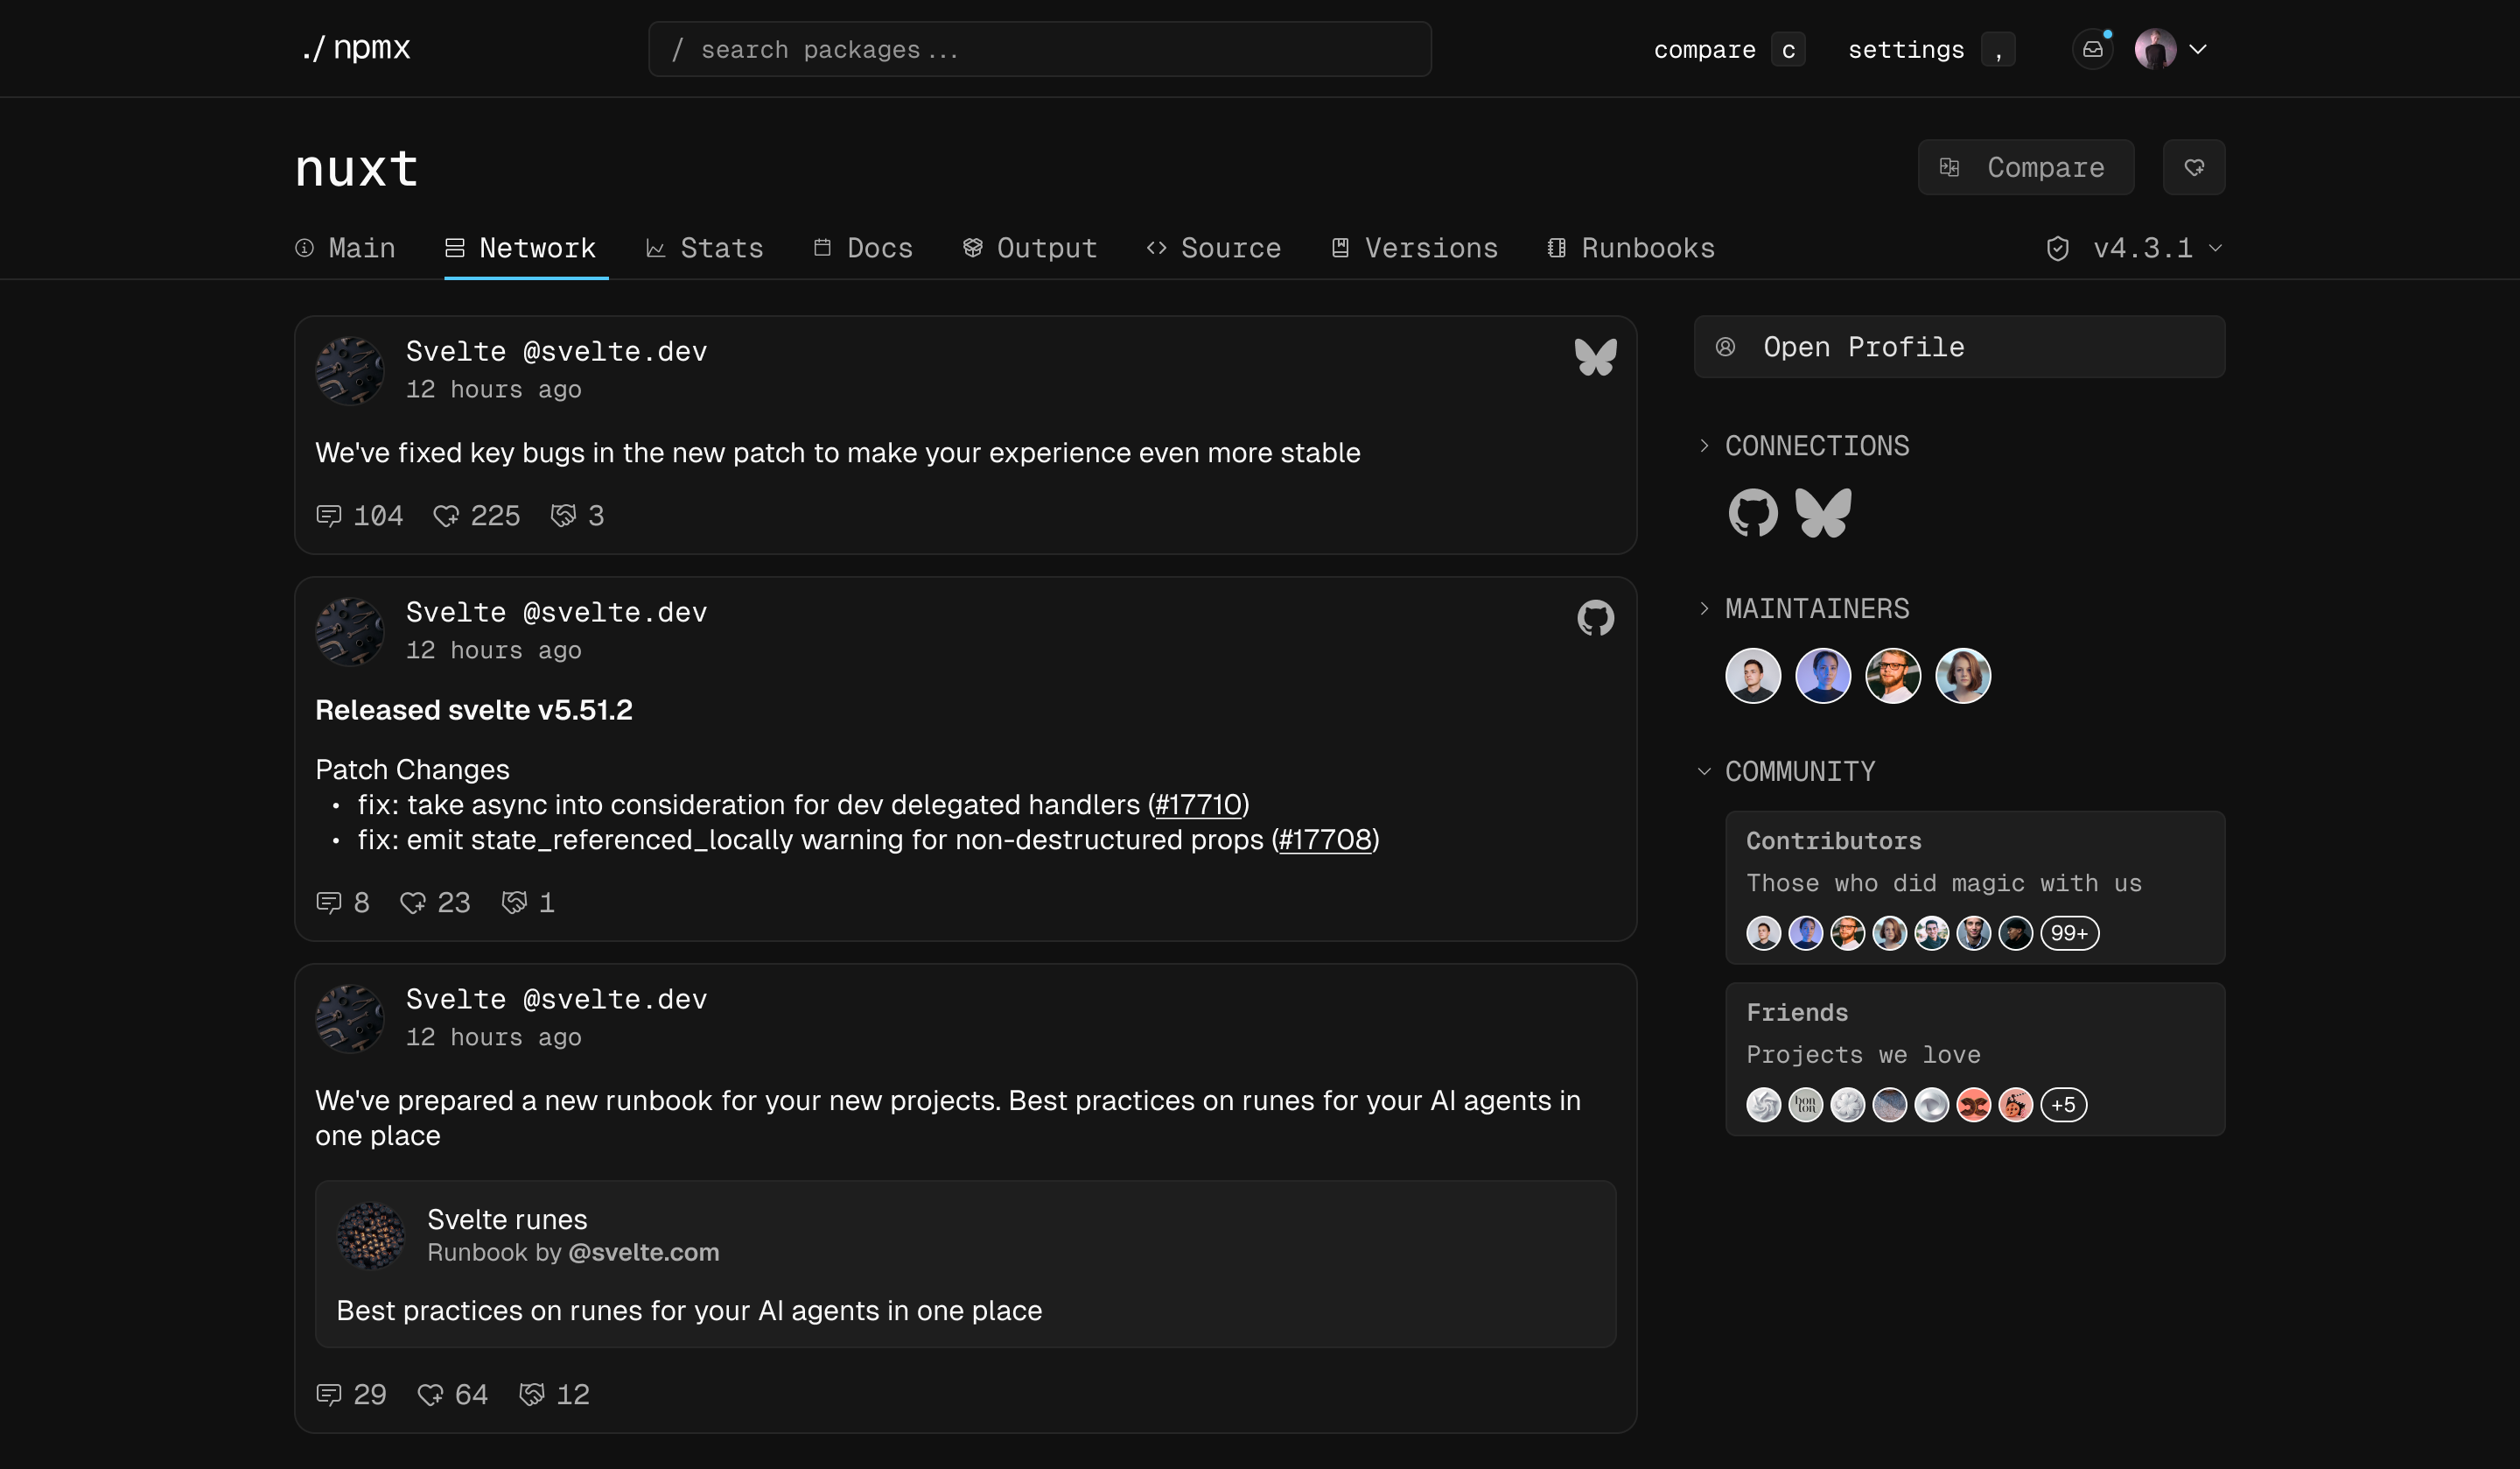The image size is (2520, 1469).
Task: Click the comments icon showing 104
Action: pyautogui.click(x=329, y=517)
